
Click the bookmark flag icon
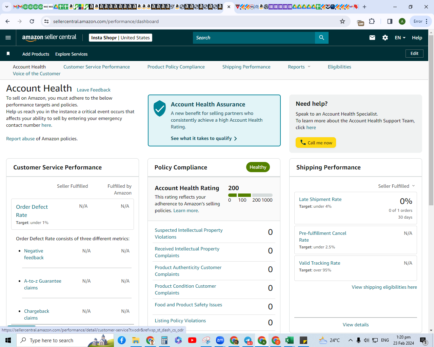(x=8, y=54)
